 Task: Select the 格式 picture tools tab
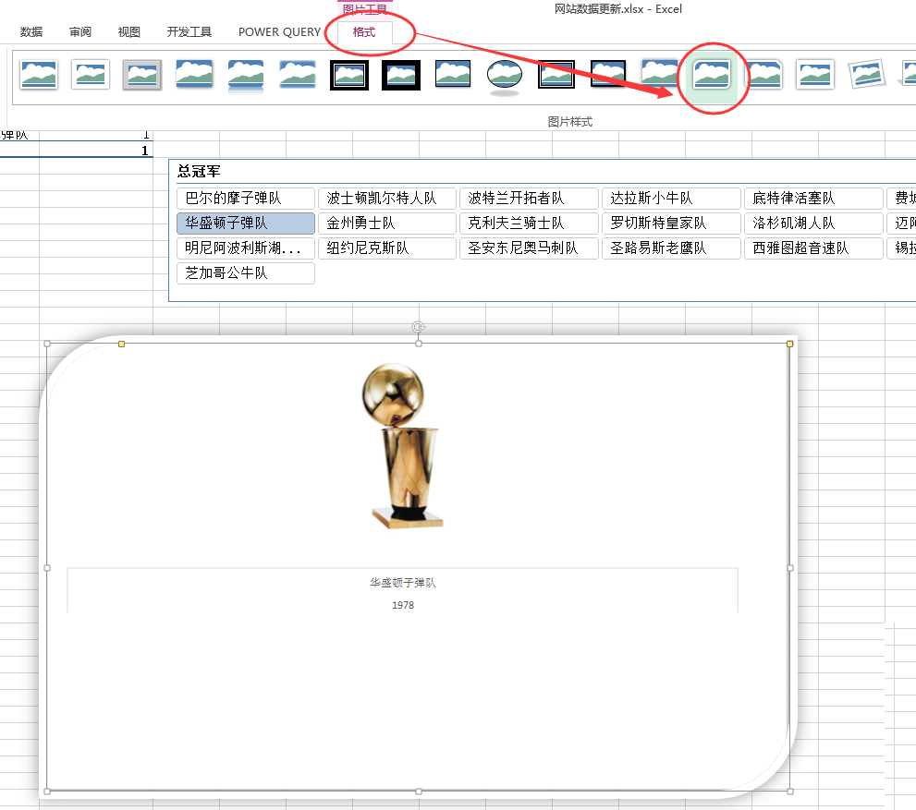(364, 32)
